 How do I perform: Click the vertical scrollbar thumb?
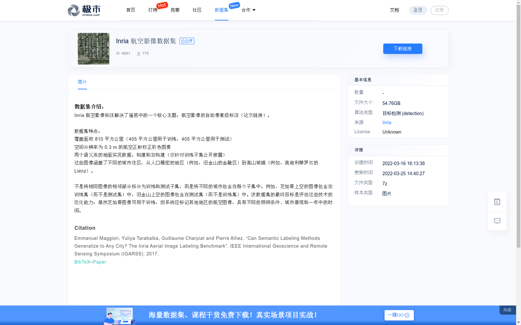tap(518, 126)
